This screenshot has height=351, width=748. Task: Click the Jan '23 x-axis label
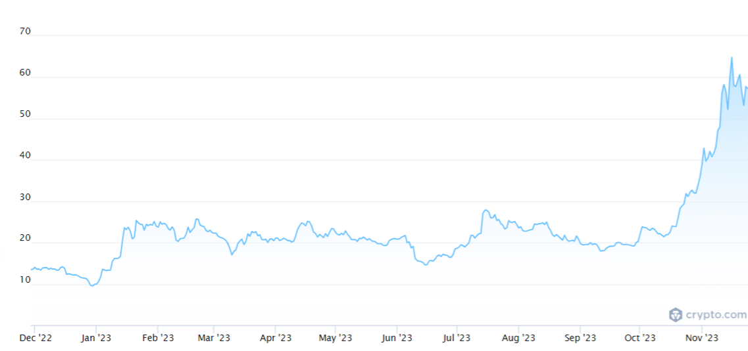click(x=96, y=338)
